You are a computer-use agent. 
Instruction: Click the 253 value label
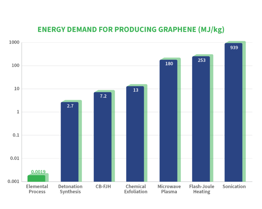[x=202, y=60]
